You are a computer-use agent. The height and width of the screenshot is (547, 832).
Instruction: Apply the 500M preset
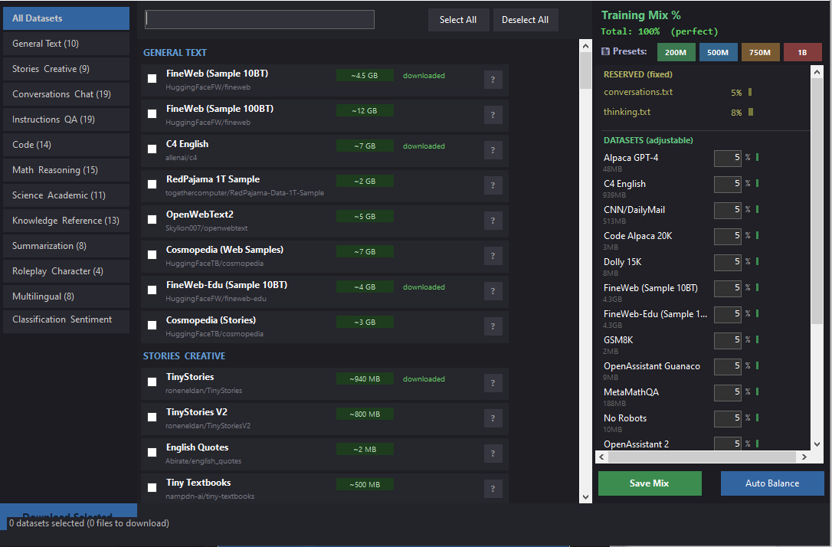click(718, 53)
